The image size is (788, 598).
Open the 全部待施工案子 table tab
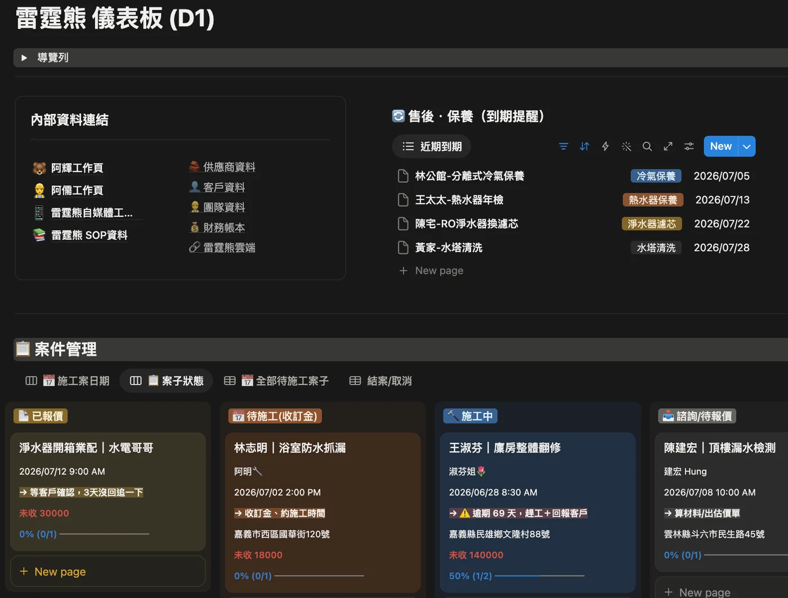pyautogui.click(x=276, y=381)
